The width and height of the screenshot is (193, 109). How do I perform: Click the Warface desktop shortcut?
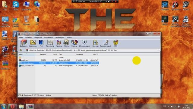(x=186, y=5)
